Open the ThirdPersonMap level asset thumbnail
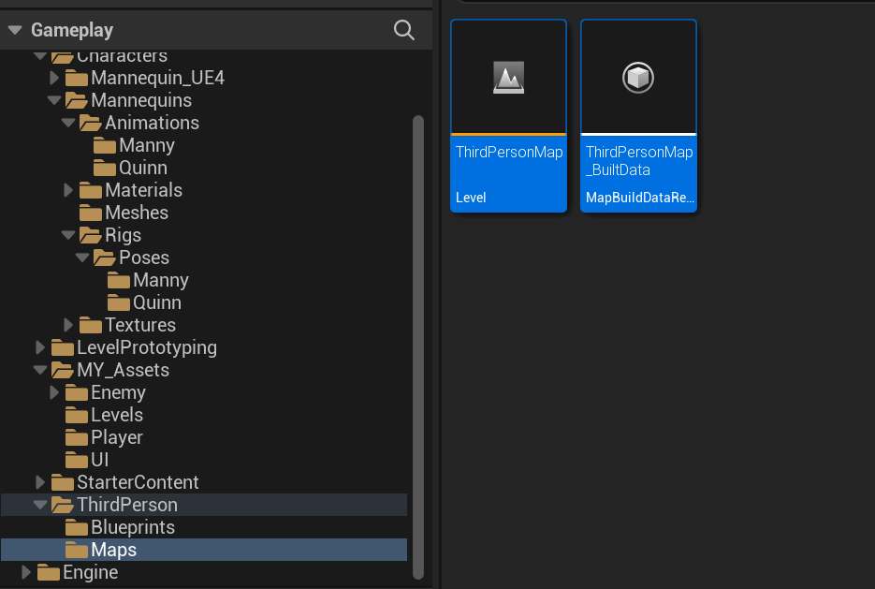Image resolution: width=875 pixels, height=589 pixels. pyautogui.click(x=508, y=78)
